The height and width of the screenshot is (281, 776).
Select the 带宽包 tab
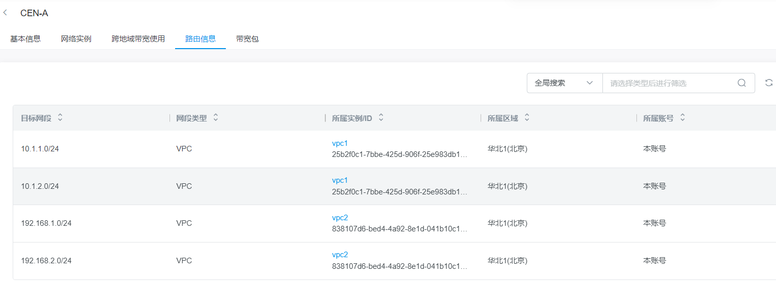247,38
